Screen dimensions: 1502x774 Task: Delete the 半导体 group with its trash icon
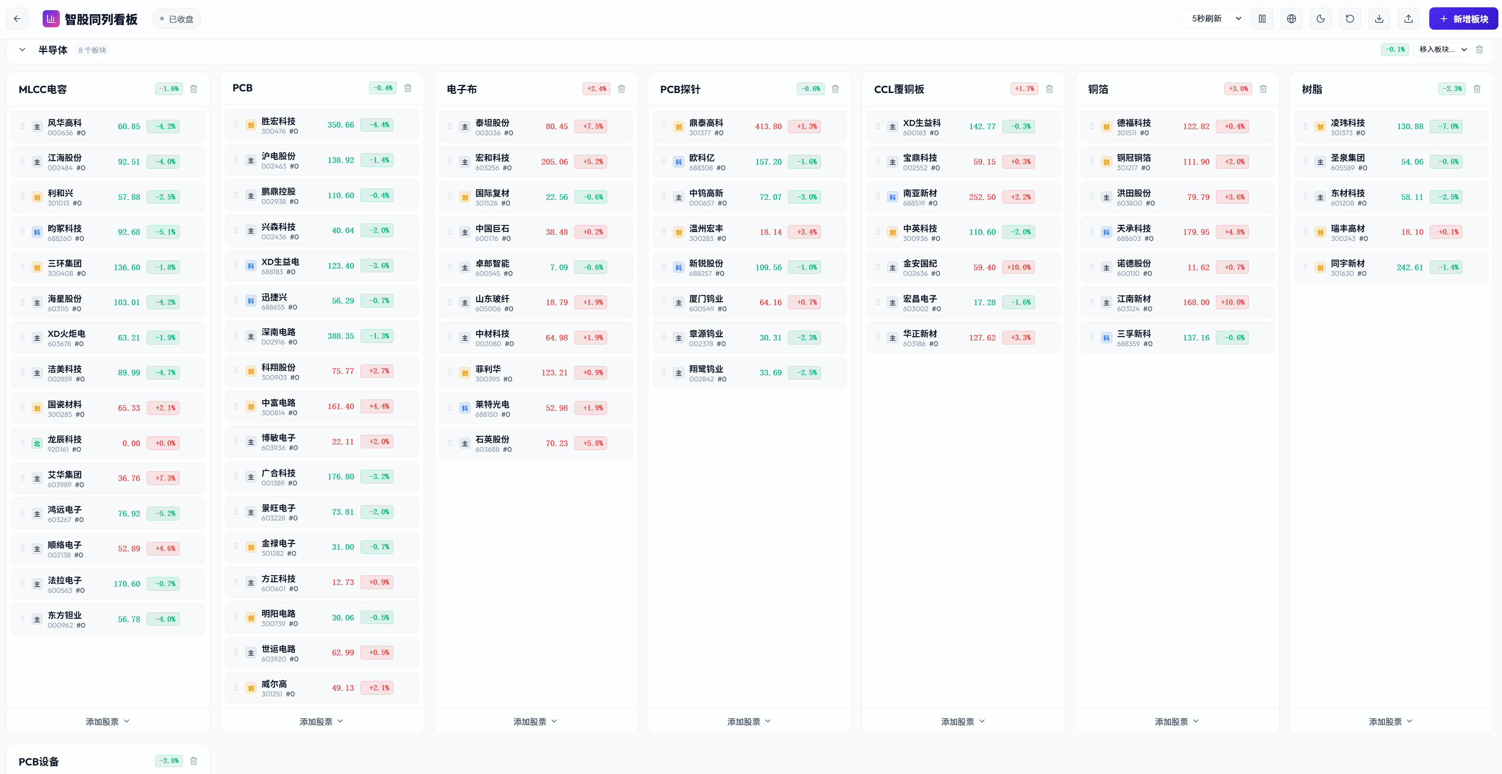click(1479, 50)
